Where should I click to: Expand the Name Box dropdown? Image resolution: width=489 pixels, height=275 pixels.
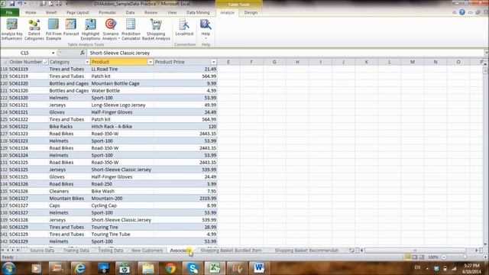(x=53, y=53)
